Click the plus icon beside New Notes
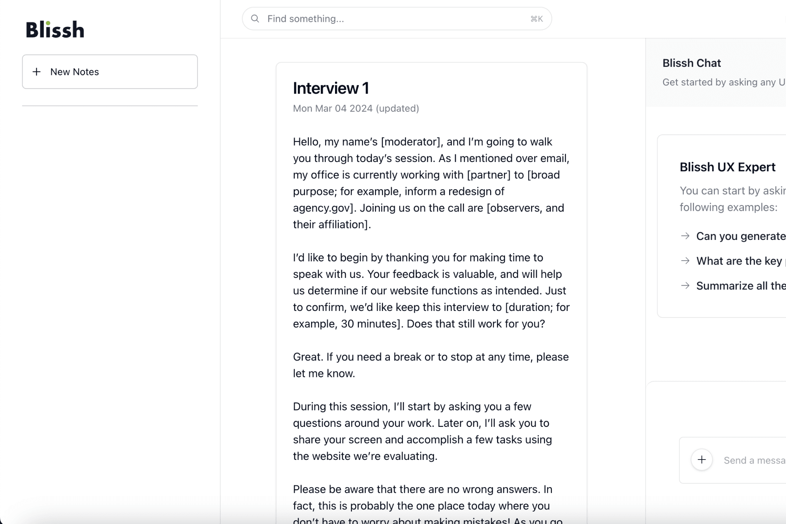Viewport: 786px width, 524px height. click(x=36, y=72)
